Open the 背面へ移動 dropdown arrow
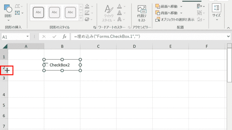This screenshot has width=232, height=130. pyautogui.click(x=181, y=13)
